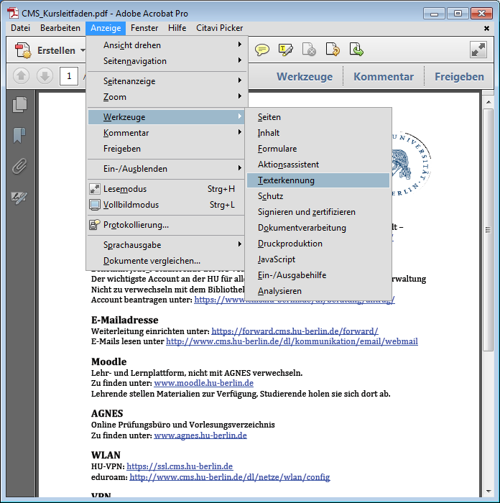Show the attachments paperclip panel
The height and width of the screenshot is (503, 500).
click(x=19, y=167)
